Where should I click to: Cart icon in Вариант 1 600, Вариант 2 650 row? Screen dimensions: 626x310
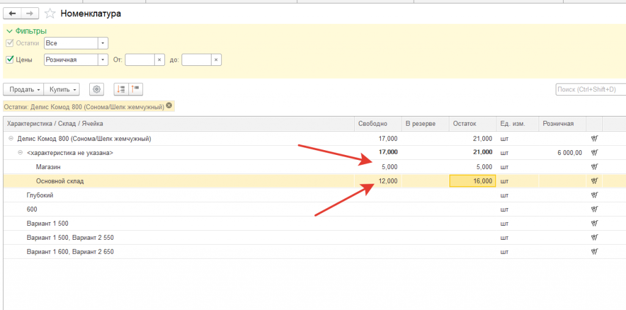(594, 252)
